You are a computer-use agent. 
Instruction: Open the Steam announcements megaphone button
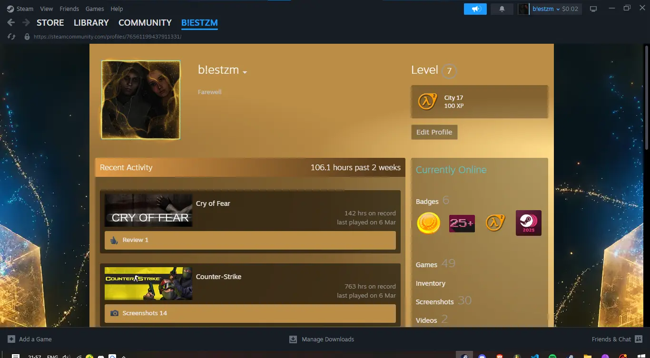(475, 9)
